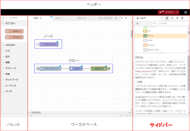Viewport: 190px width, 131px height.
Task: Open the config nodes gear icon tab
Action: (177, 18)
